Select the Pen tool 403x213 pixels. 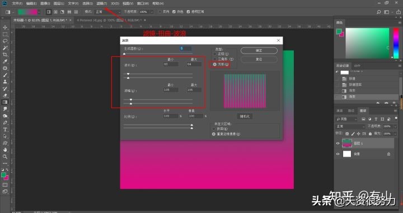click(5, 123)
